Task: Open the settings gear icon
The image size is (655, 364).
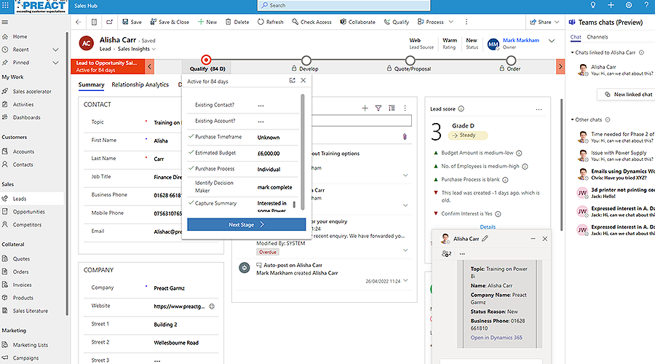Action: click(x=629, y=5)
